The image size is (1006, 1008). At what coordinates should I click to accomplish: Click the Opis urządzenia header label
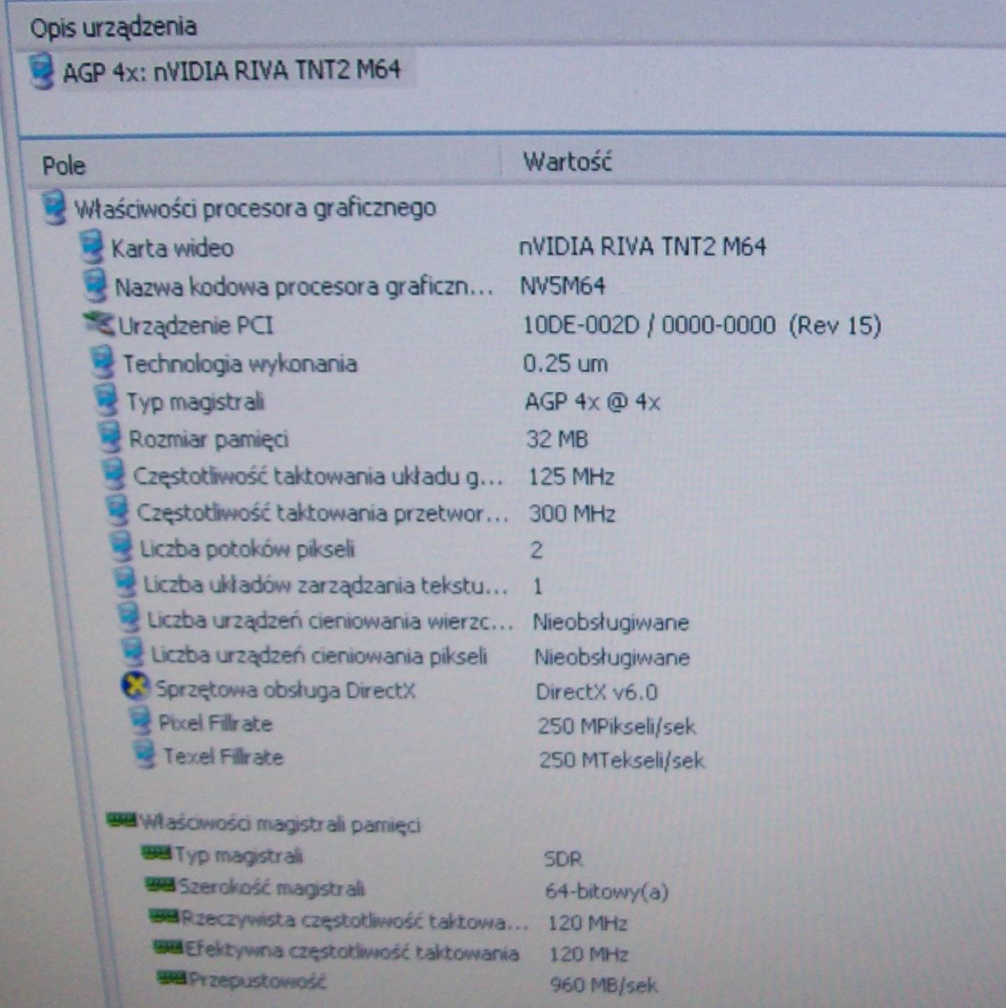click(x=114, y=28)
